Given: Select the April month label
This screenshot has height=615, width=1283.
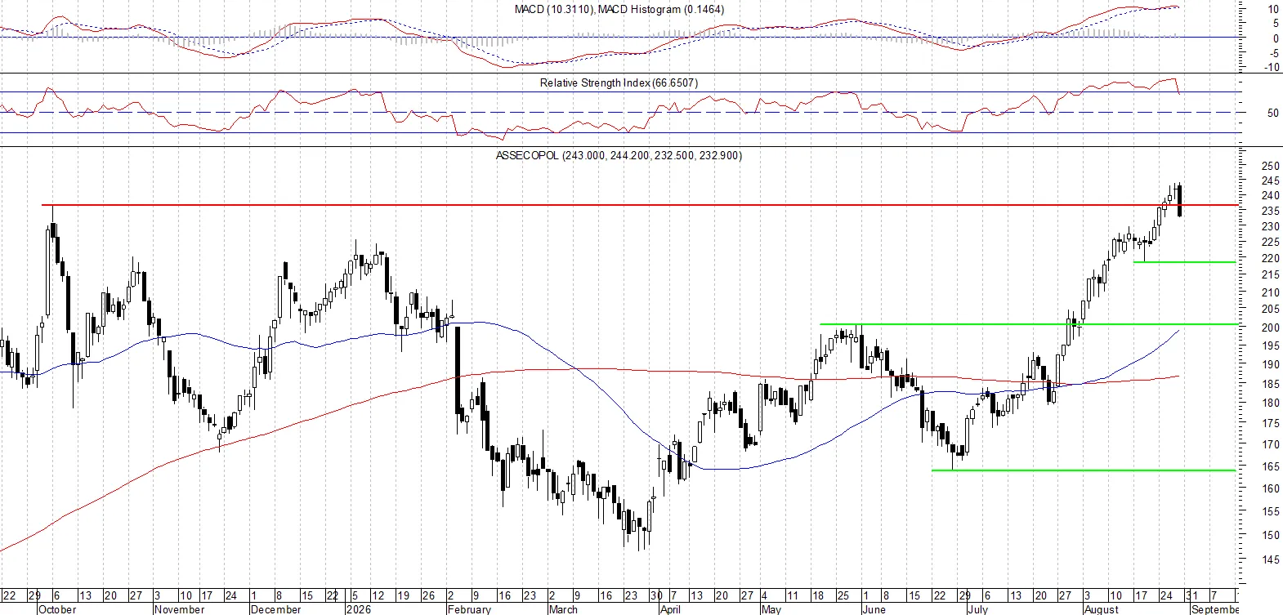Looking at the screenshot, I should coord(670,609).
